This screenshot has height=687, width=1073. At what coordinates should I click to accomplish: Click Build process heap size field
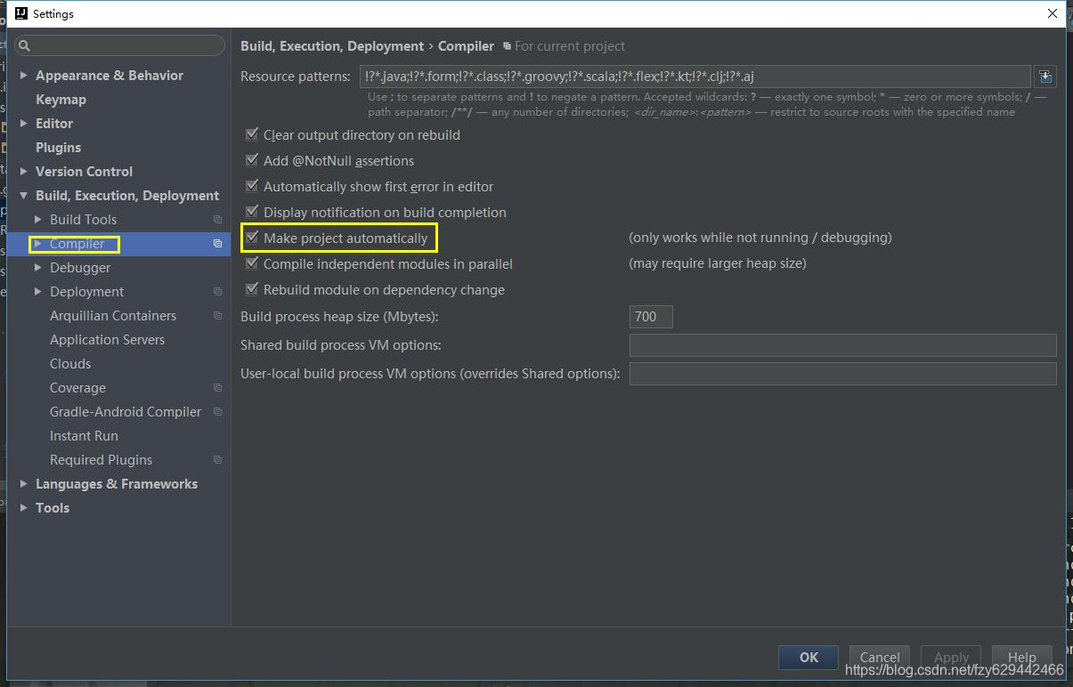[x=651, y=317]
